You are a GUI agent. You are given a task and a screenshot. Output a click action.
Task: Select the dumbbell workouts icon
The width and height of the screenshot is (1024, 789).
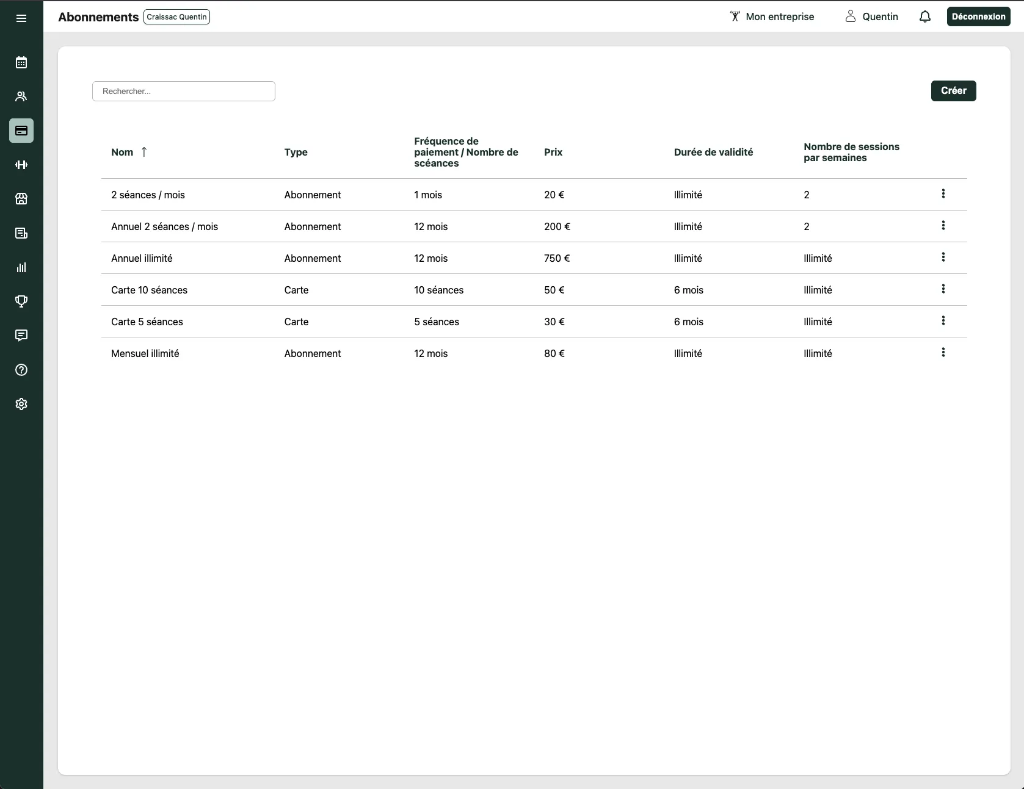pyautogui.click(x=21, y=165)
